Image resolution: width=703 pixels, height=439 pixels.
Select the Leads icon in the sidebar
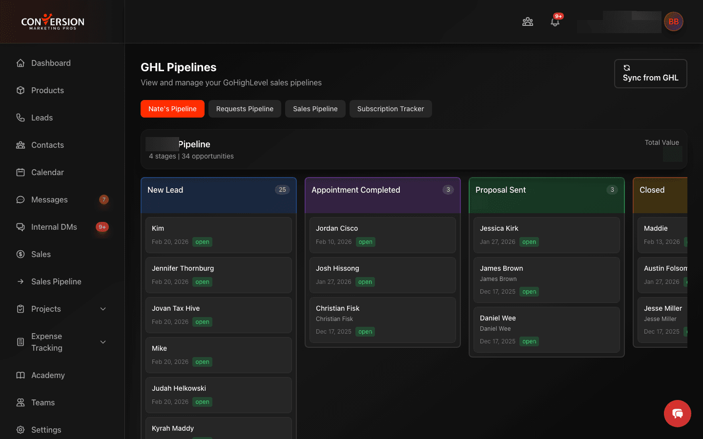[x=20, y=118]
